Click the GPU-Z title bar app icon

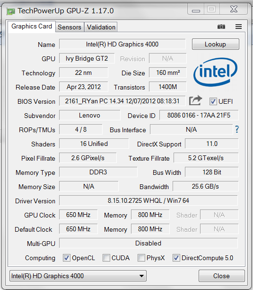10,11
